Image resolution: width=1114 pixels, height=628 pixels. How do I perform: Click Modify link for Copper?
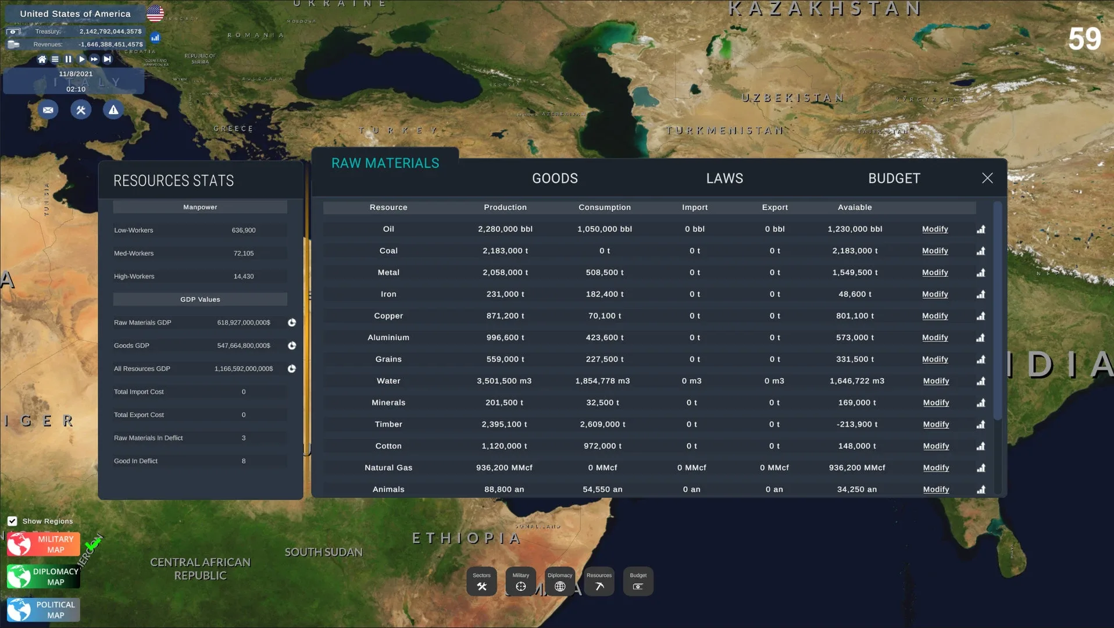tap(935, 316)
